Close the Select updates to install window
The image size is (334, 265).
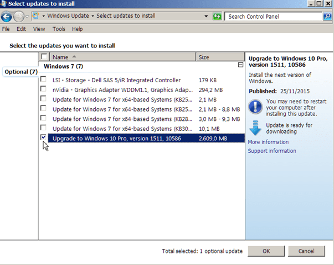[x=328, y=4]
